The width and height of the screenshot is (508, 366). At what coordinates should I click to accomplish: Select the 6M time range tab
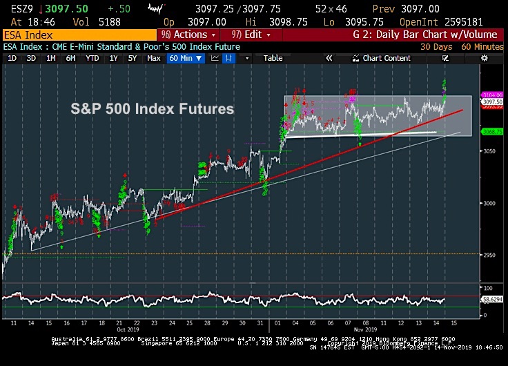coord(70,58)
